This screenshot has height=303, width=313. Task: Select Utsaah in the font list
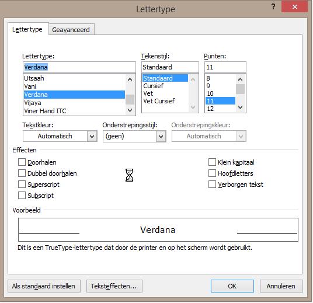click(74, 78)
